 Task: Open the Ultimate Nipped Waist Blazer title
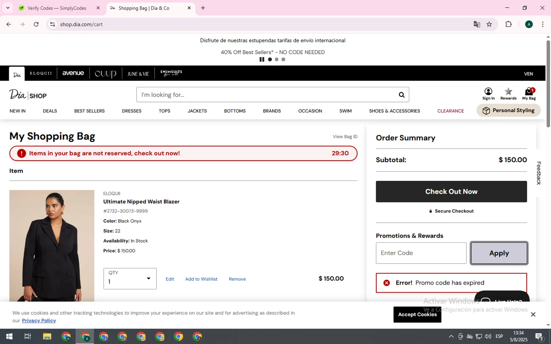(141, 202)
